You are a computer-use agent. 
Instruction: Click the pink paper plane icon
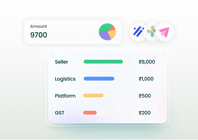[164, 32]
